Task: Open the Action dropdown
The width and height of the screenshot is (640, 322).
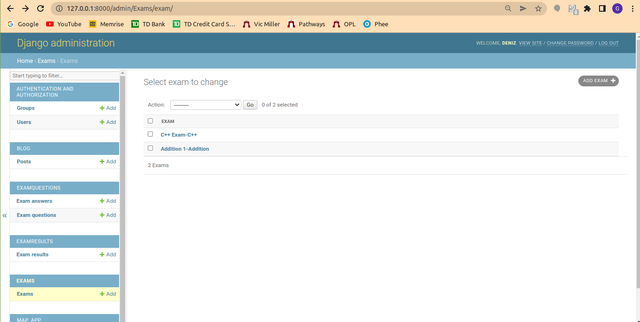Action: click(x=206, y=105)
